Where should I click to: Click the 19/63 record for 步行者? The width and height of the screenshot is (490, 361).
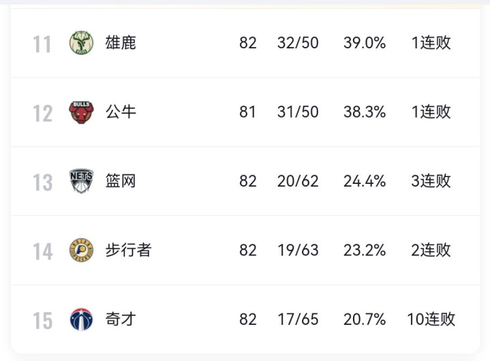point(298,250)
